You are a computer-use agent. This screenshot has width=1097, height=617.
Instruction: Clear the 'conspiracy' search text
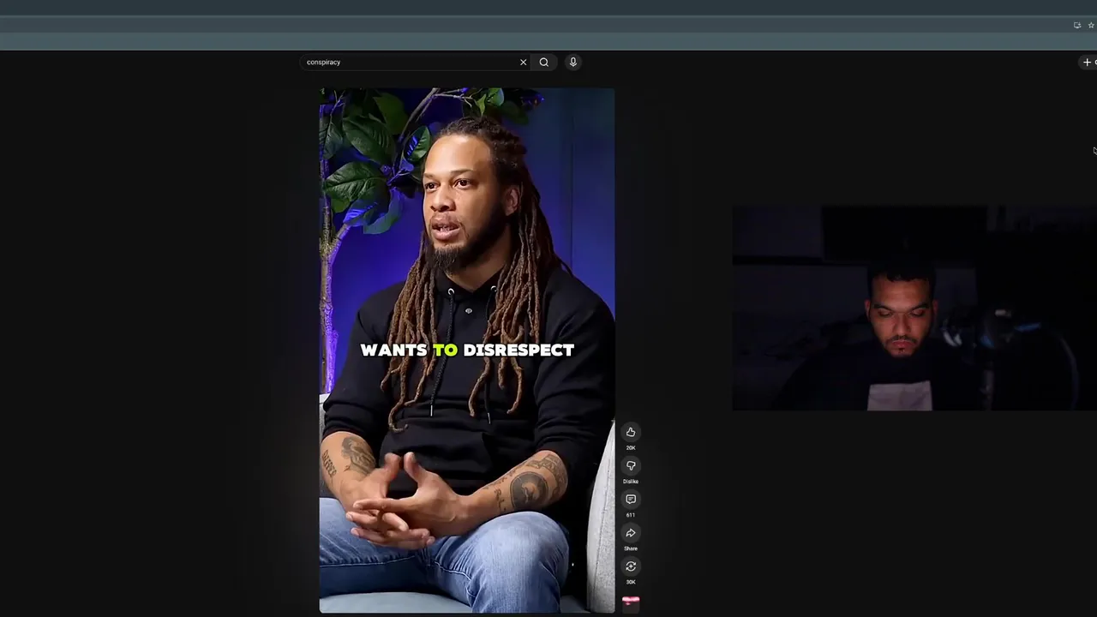coord(523,62)
